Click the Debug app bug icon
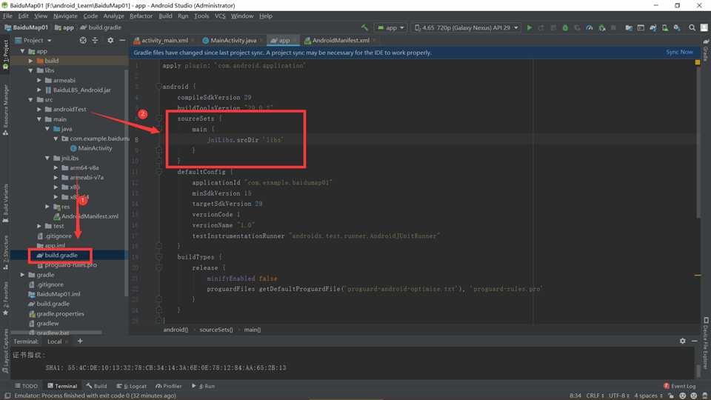The height and width of the screenshot is (400, 711). click(565, 27)
